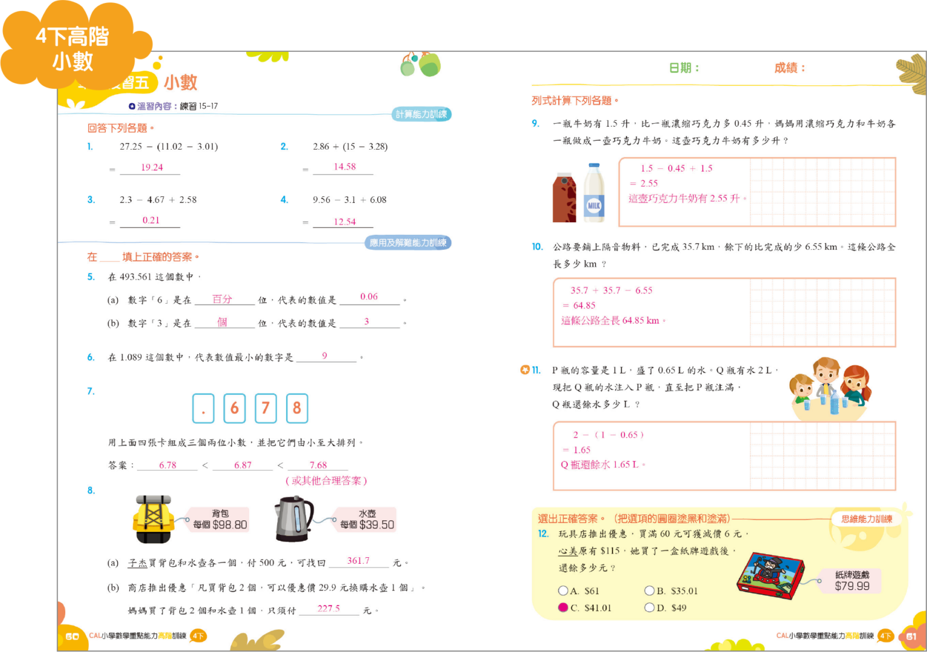Click the 0.06 answer blank
927x652 pixels.
(x=369, y=297)
